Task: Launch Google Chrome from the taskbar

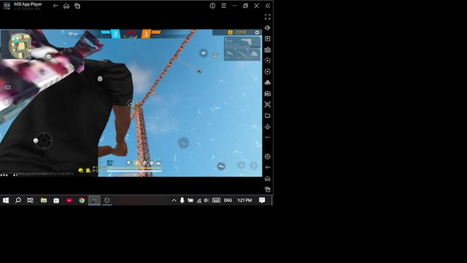Action: pos(82,200)
